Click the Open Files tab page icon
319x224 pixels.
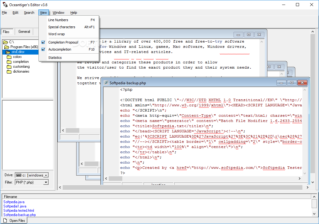(5, 221)
